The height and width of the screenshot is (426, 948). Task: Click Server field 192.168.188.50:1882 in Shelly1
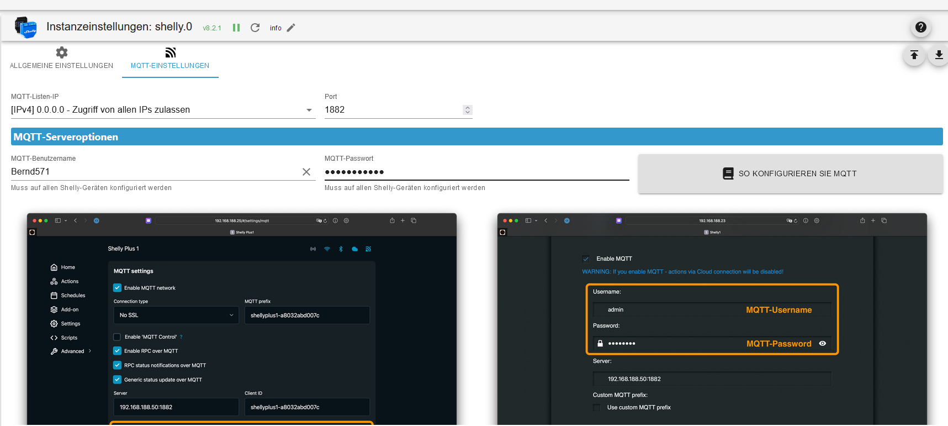[x=712, y=379]
